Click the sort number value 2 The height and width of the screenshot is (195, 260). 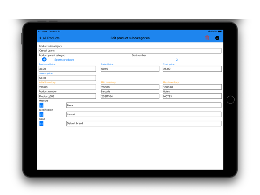[177, 60]
